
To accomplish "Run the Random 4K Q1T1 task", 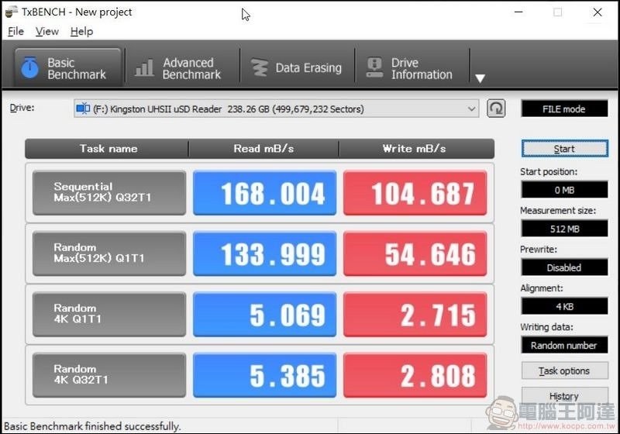I will (109, 314).
